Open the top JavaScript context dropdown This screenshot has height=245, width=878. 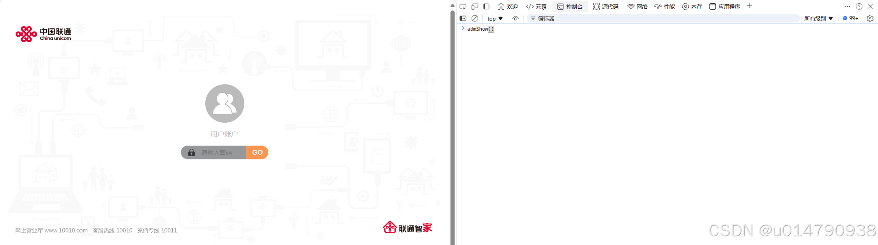tap(495, 19)
